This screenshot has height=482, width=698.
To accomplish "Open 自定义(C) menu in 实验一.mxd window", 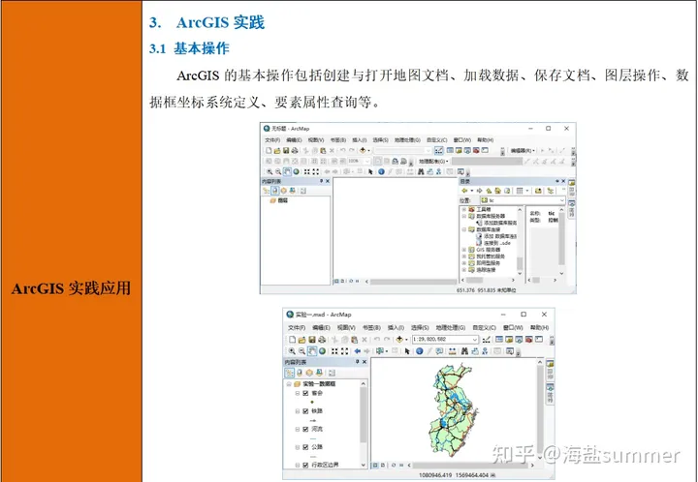I will (485, 327).
